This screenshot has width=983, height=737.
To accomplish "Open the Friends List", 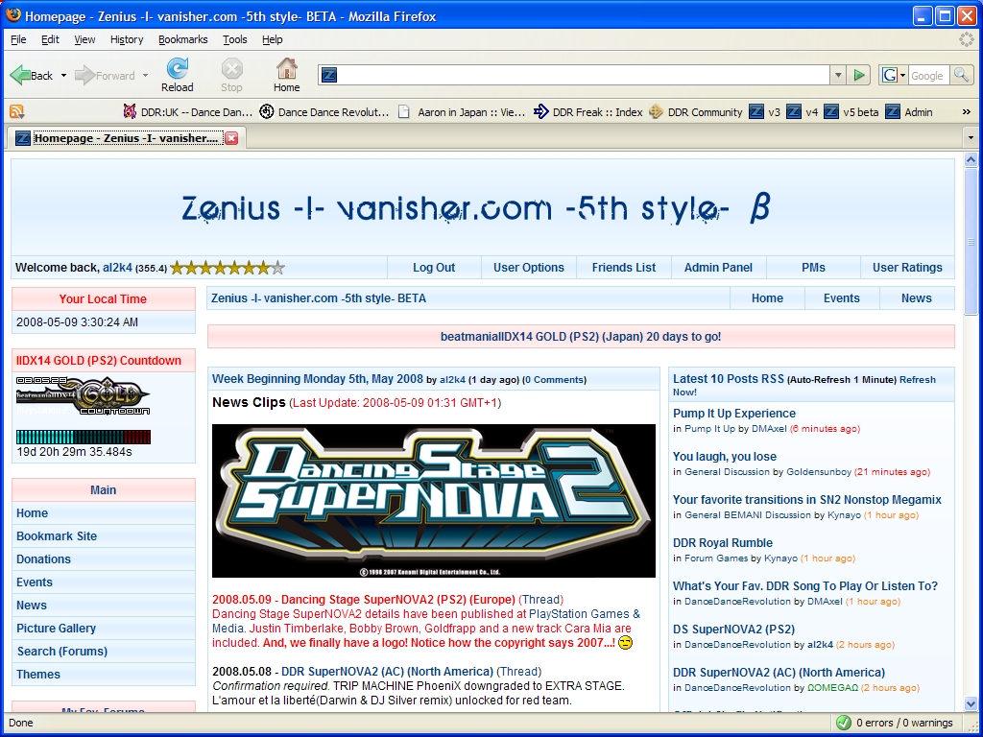I will (x=624, y=268).
